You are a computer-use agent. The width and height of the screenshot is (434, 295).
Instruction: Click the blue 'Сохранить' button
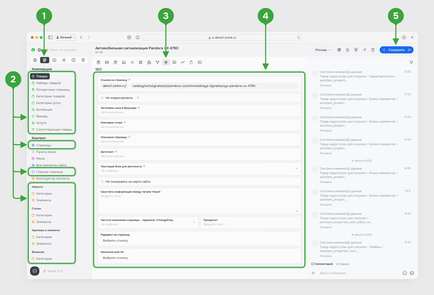tap(396, 50)
